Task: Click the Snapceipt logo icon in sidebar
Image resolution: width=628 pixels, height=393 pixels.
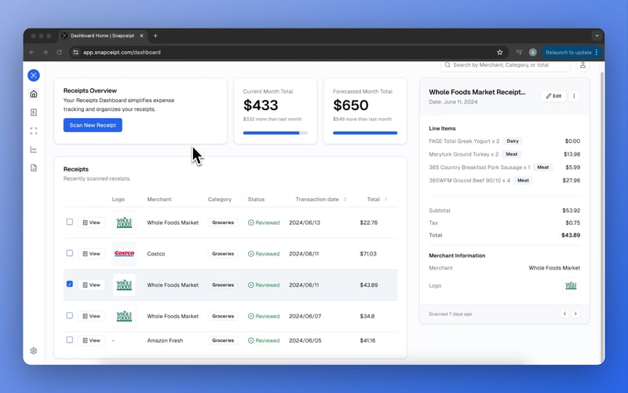Action: [x=34, y=75]
